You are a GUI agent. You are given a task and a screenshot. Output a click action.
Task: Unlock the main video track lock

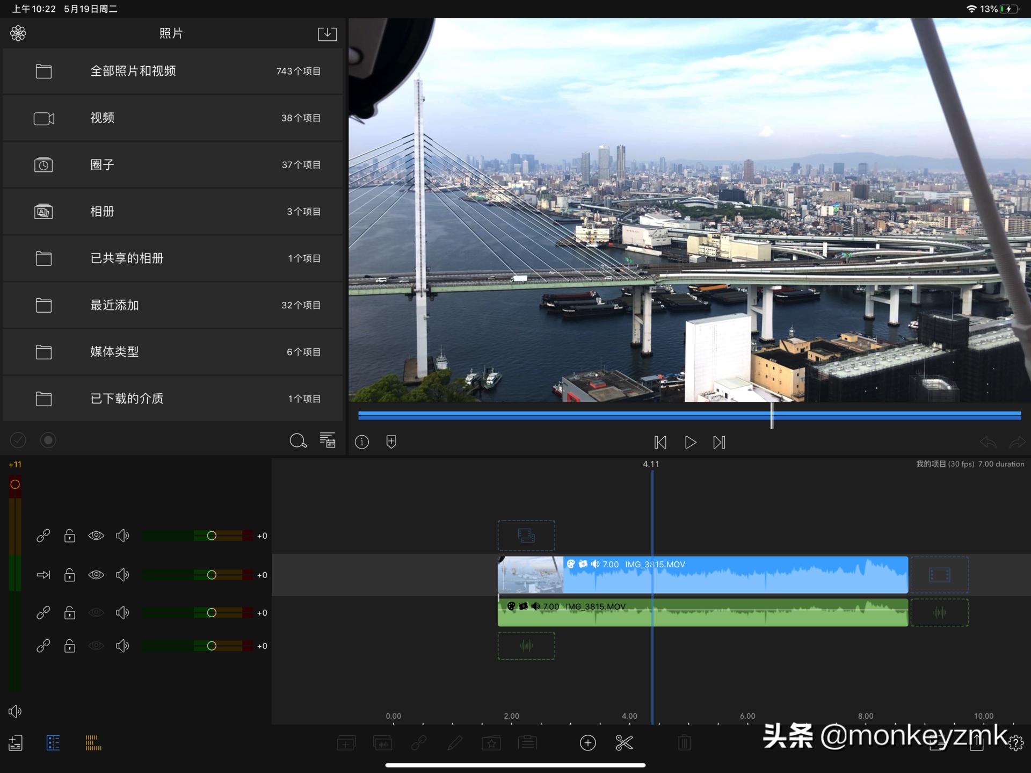click(70, 575)
